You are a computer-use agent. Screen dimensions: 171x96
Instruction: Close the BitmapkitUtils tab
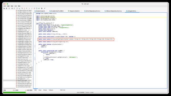138,11
